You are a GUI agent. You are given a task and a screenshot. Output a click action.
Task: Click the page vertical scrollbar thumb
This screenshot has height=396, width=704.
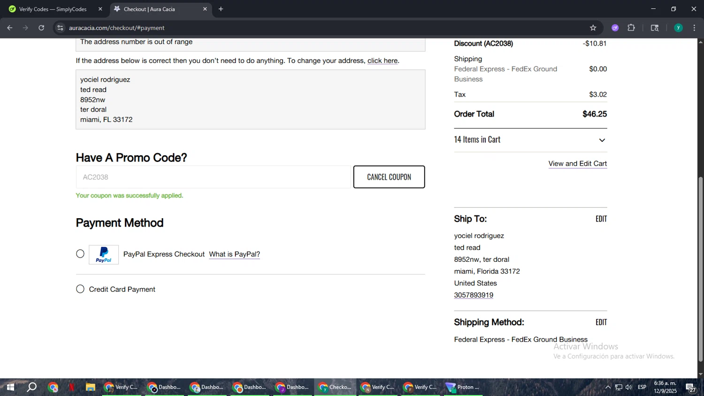click(x=700, y=269)
